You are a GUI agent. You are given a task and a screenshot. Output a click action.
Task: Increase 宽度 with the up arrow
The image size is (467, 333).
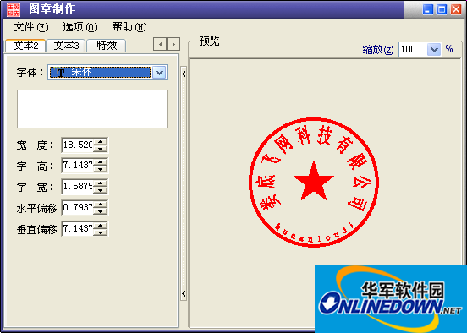point(101,142)
